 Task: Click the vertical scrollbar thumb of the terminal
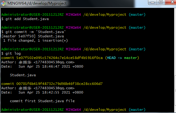175,90
